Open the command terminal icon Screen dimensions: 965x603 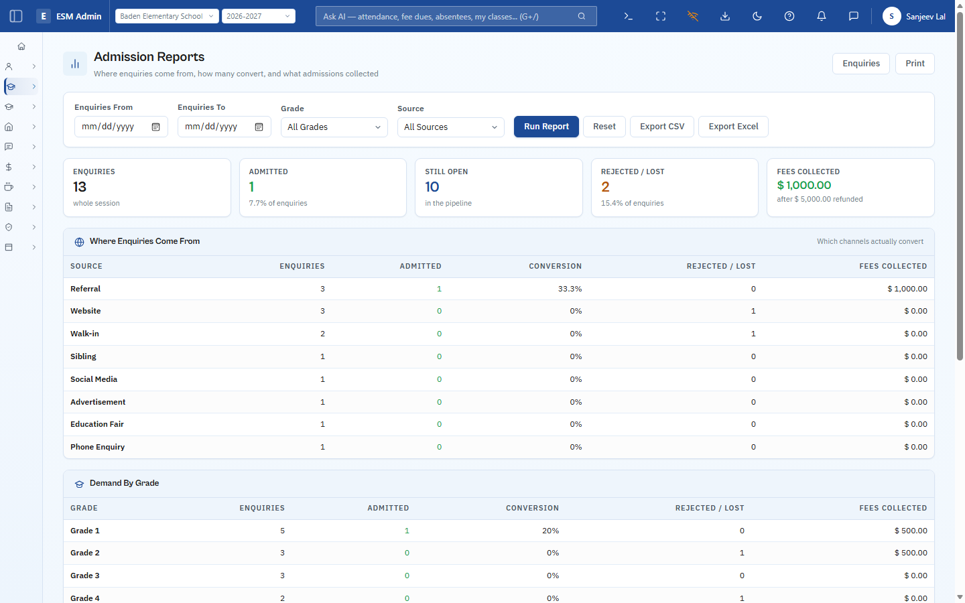[629, 16]
